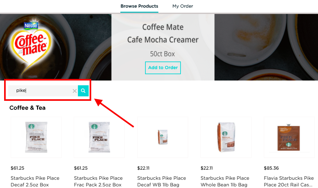Select the Browse Products tab

pos(139,6)
